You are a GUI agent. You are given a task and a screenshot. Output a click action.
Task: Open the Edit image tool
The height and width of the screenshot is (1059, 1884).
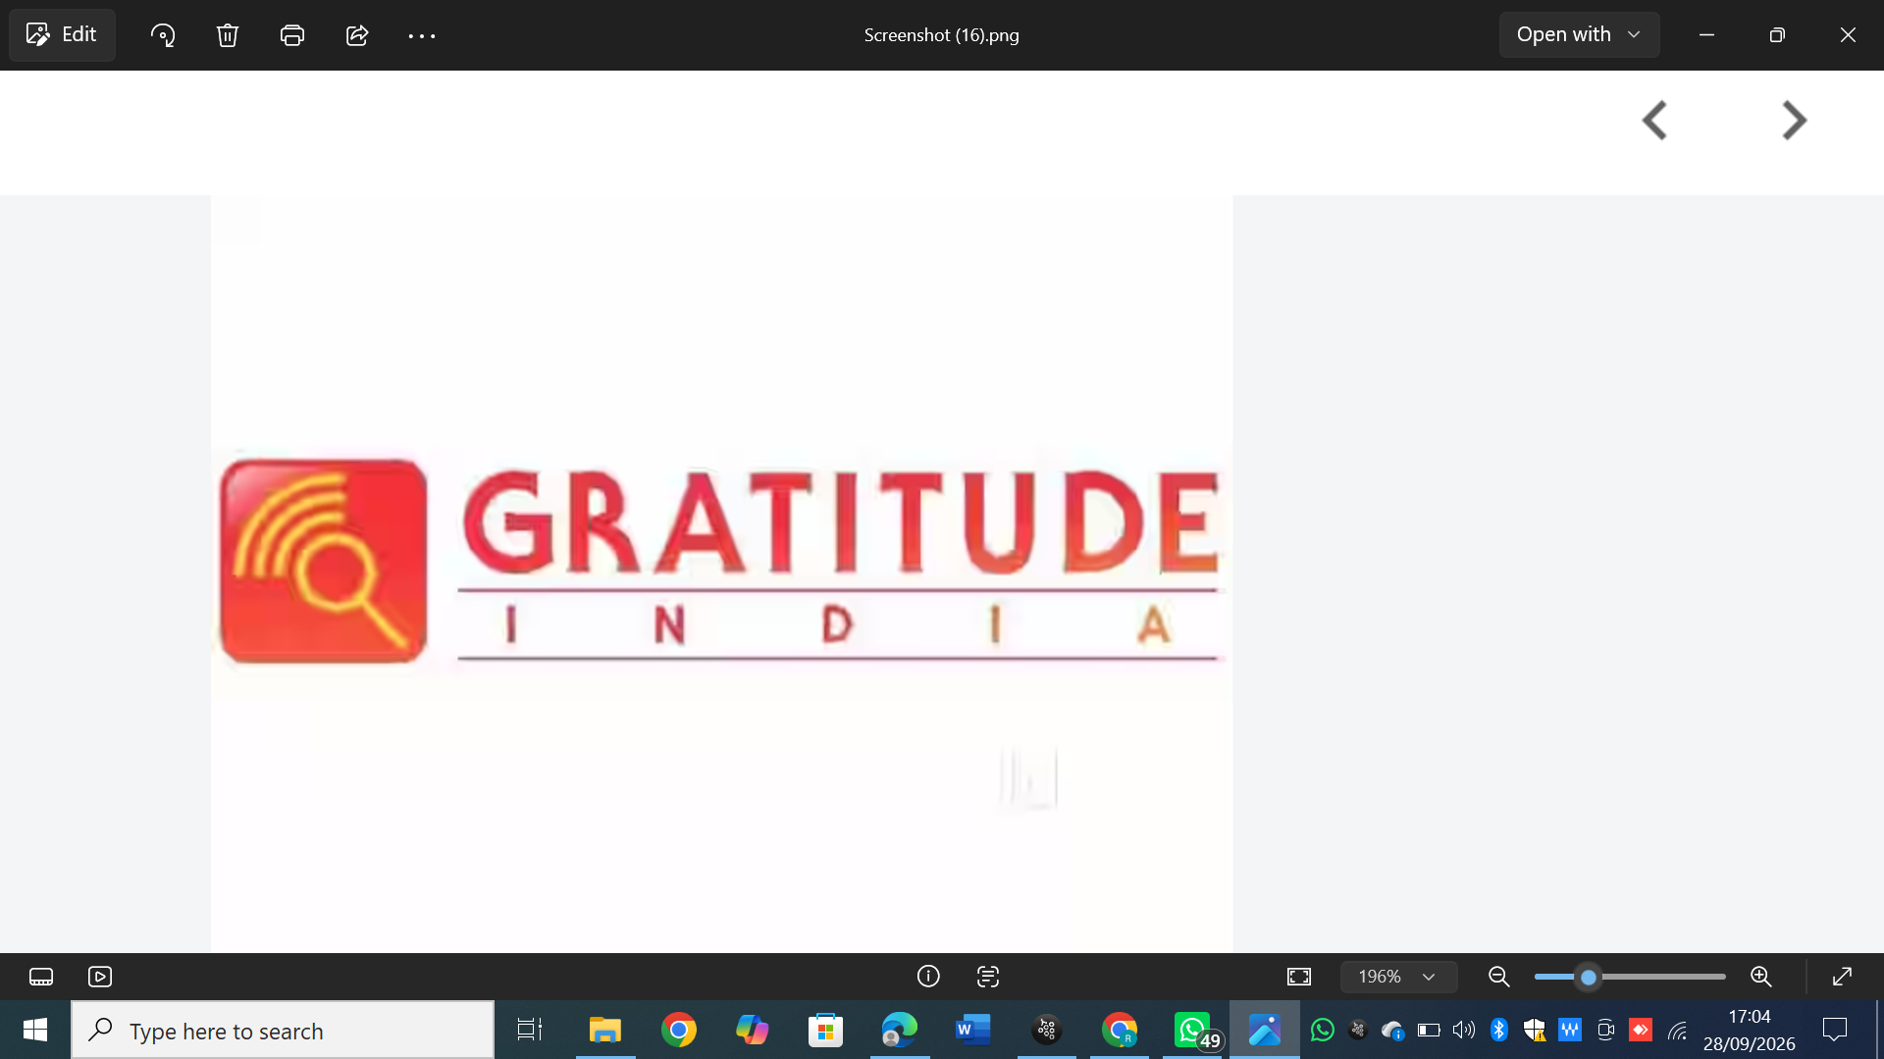tap(62, 35)
